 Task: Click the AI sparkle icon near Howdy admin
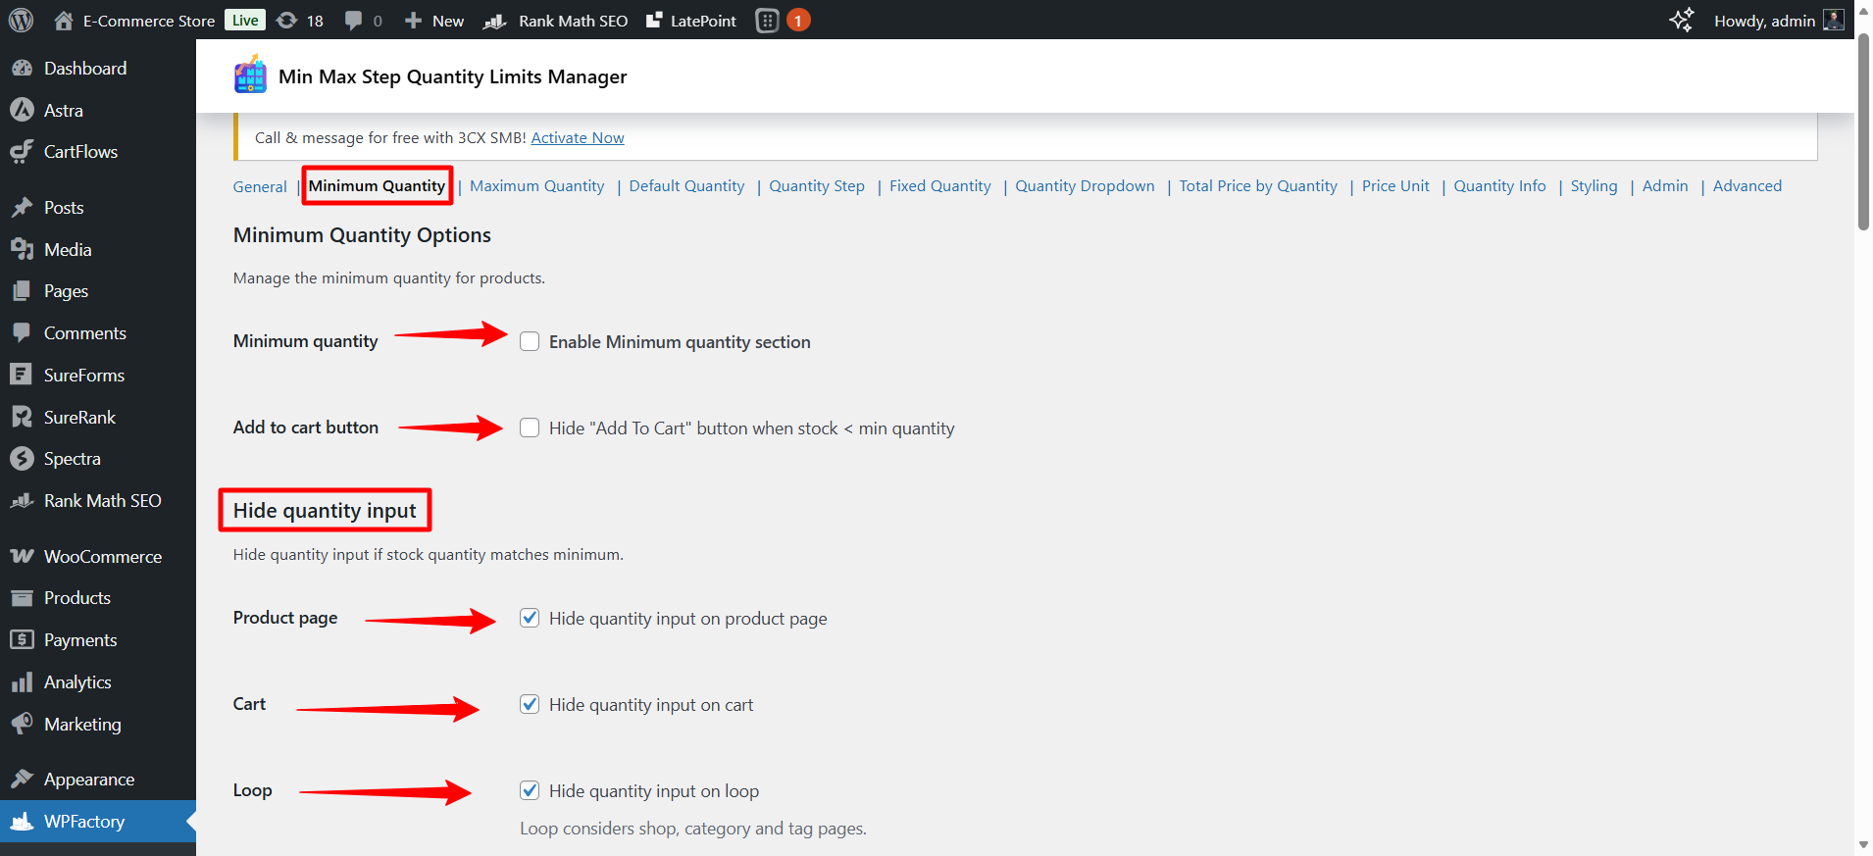coord(1682,20)
